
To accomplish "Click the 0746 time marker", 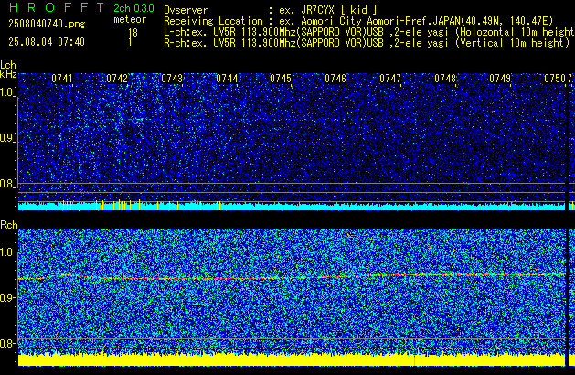I will [335, 79].
